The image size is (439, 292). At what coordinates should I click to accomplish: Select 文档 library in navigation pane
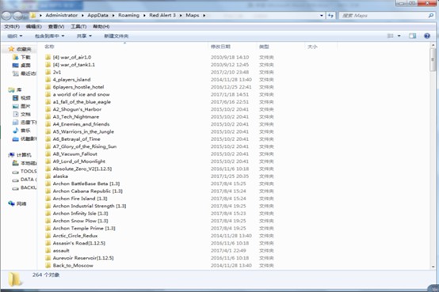pyautogui.click(x=21, y=114)
